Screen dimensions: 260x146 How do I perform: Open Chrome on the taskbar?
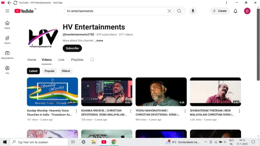(x=114, y=142)
